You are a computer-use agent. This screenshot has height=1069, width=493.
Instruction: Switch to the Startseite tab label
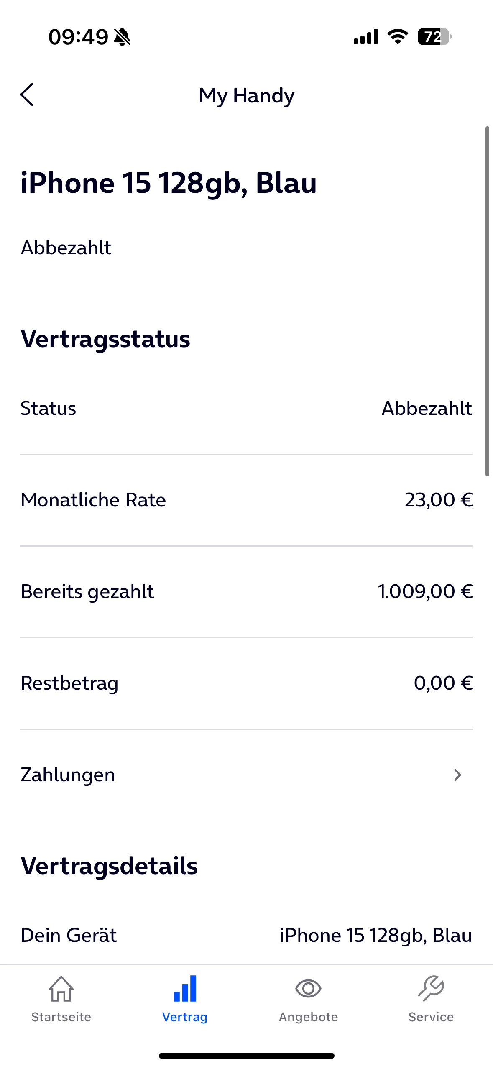(x=61, y=1017)
